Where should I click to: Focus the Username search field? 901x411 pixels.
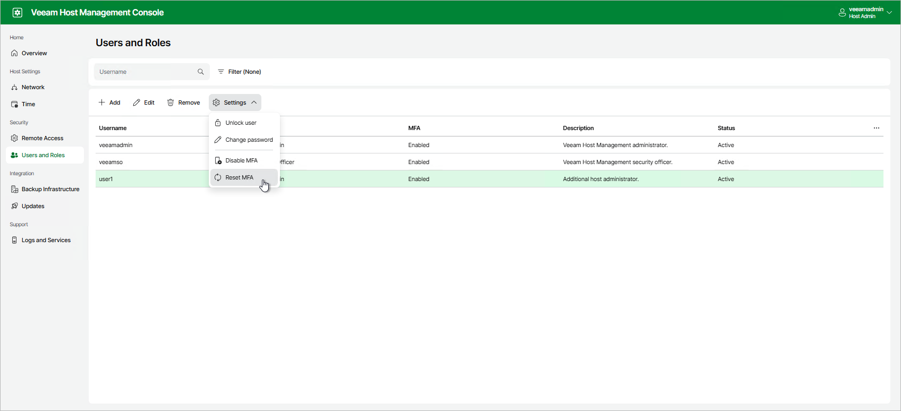(151, 72)
